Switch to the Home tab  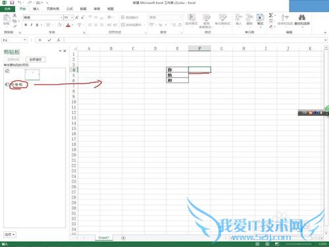pyautogui.click(x=22, y=9)
